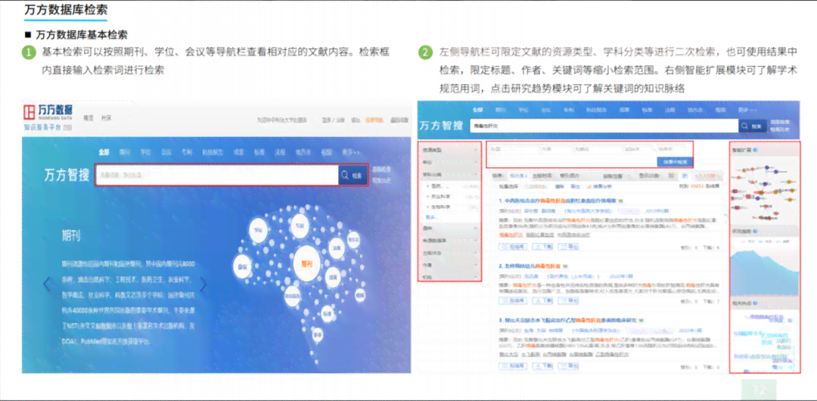Click the previous carousel arrow on homepage banner
The height and width of the screenshot is (401, 817).
(46, 284)
